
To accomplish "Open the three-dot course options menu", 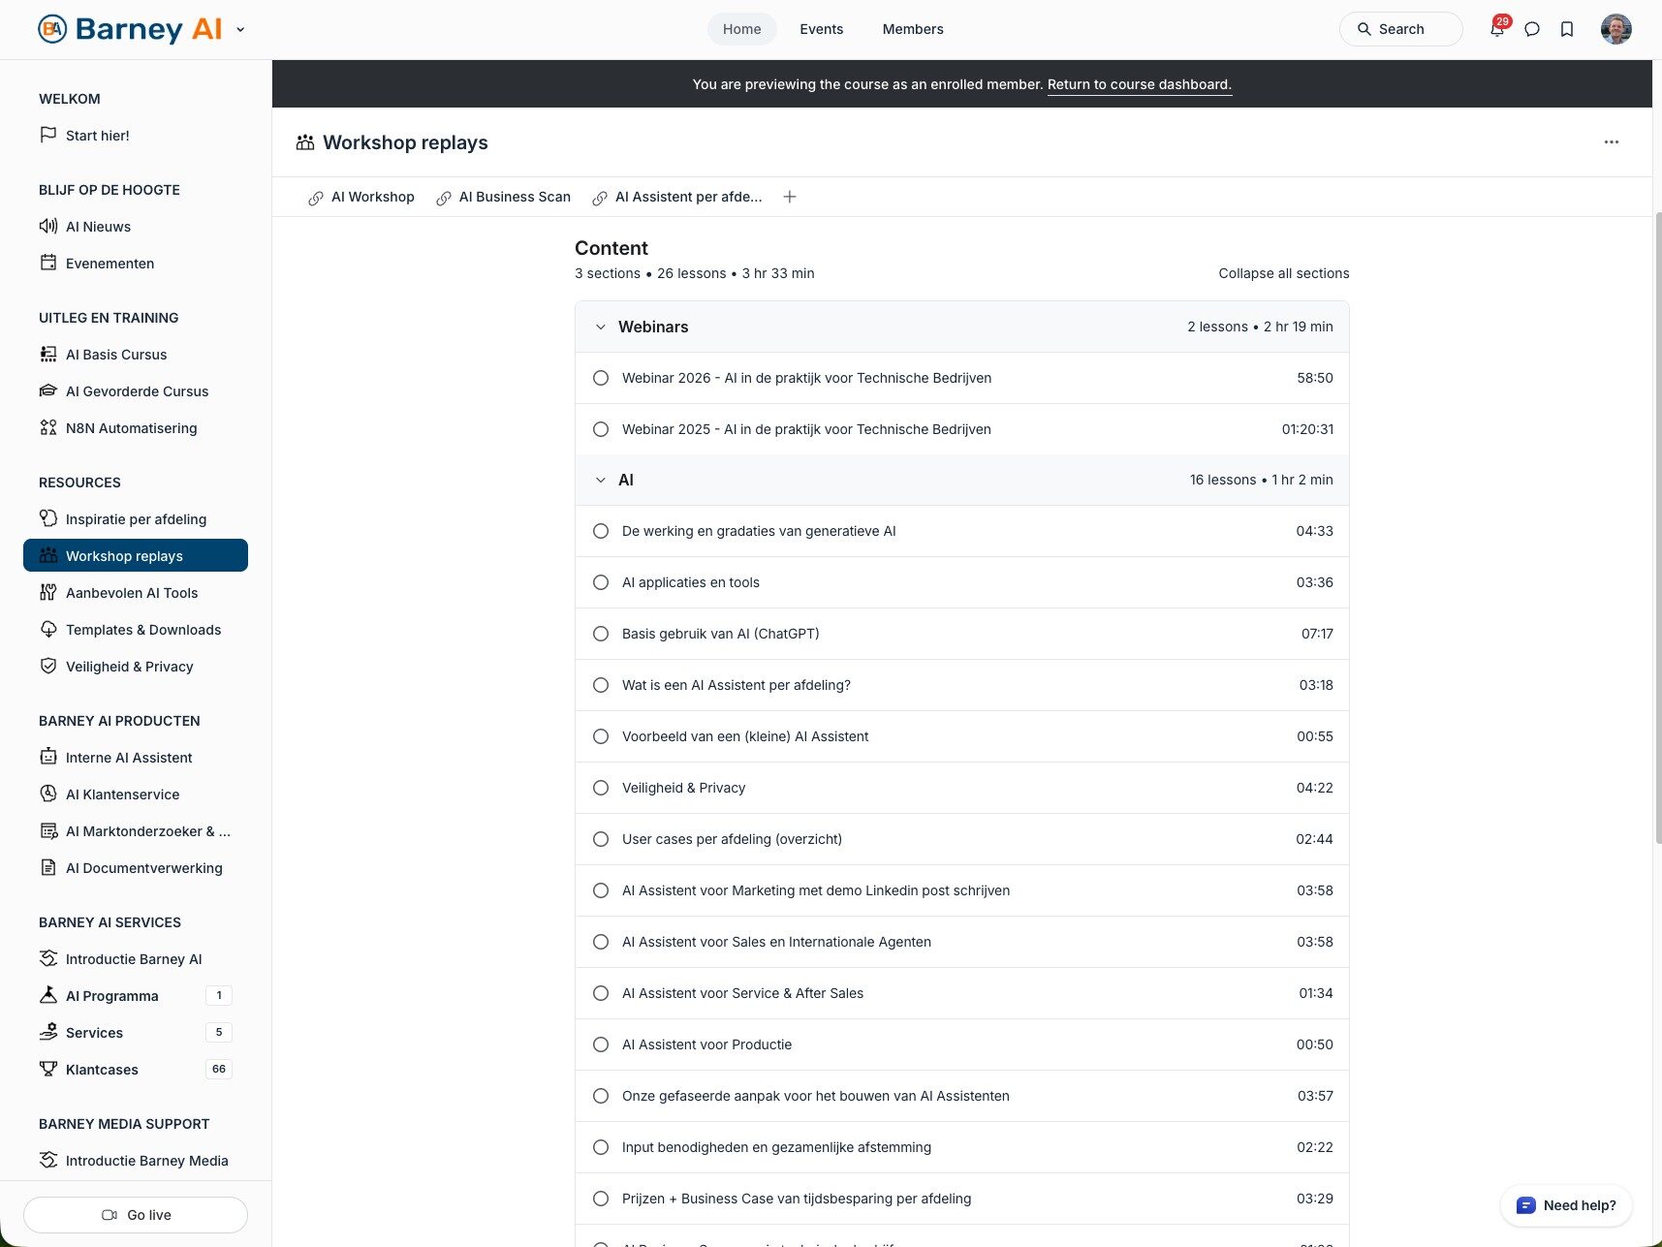I will (x=1611, y=142).
